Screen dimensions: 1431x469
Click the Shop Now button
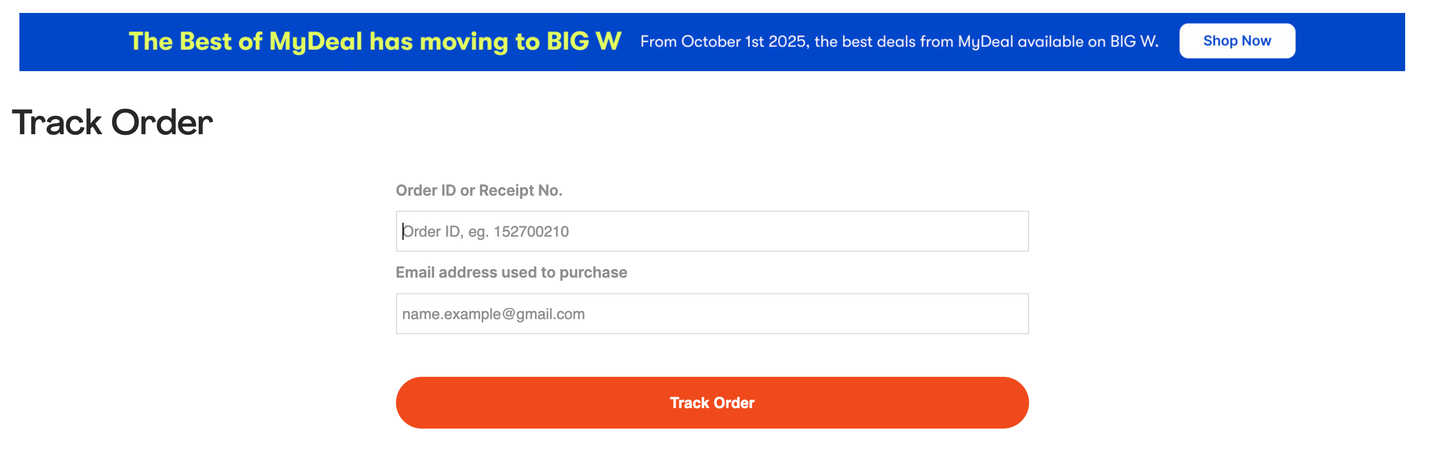click(1237, 41)
